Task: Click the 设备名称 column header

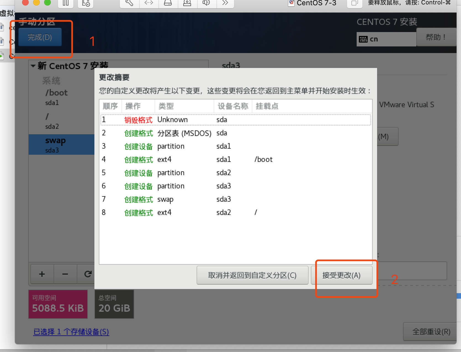Action: tap(233, 106)
